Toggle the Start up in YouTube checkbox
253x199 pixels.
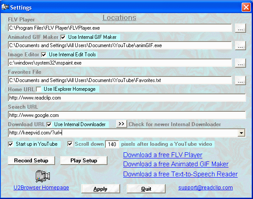click(10, 144)
